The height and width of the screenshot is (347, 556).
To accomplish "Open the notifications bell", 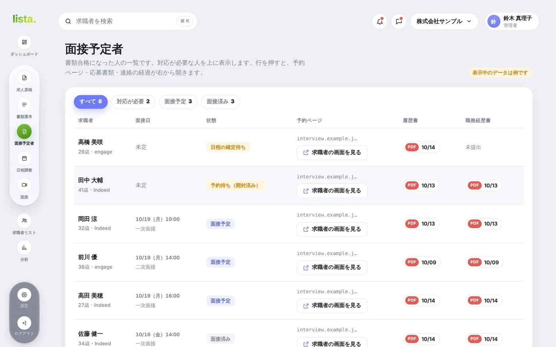I will click(380, 21).
